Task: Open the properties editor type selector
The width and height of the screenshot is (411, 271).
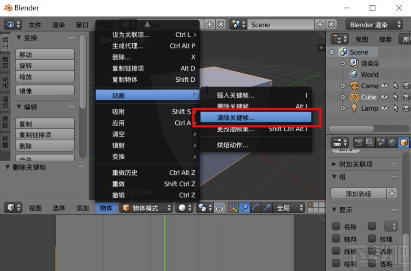Action: tap(340, 143)
